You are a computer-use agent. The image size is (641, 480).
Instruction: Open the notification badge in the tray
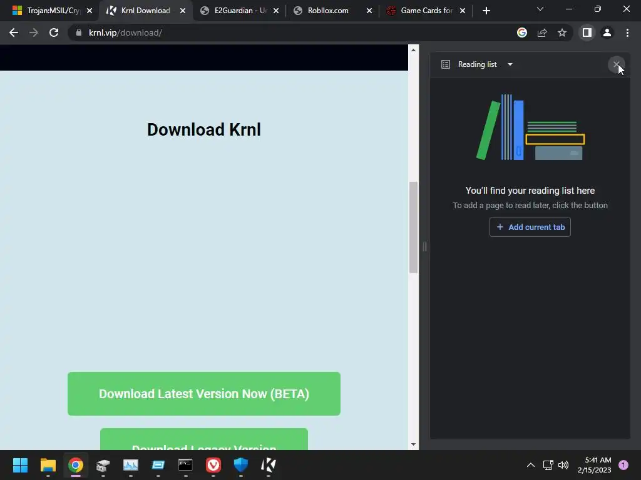pyautogui.click(x=623, y=465)
